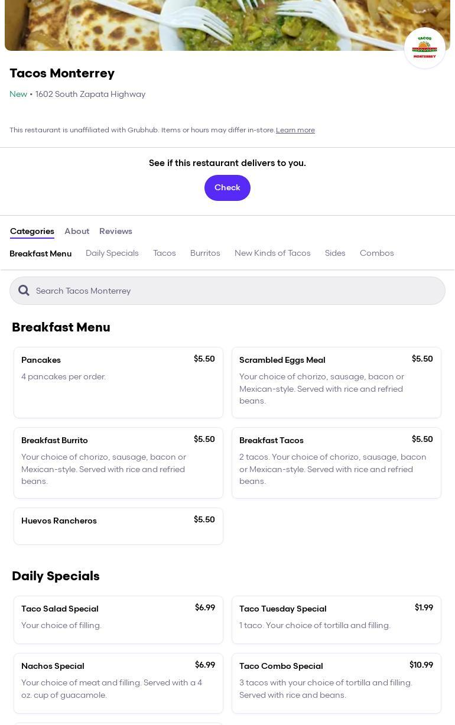Open the Learn more link

click(295, 130)
